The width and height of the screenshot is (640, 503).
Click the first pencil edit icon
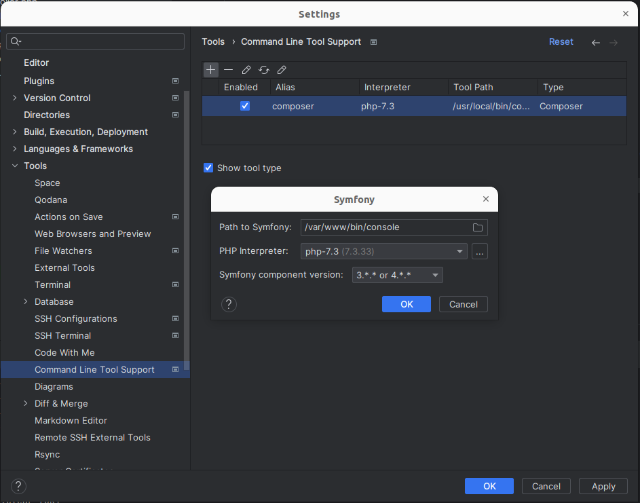point(246,70)
